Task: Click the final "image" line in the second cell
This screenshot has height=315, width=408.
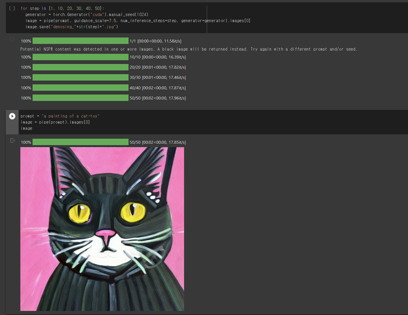Action: point(26,128)
